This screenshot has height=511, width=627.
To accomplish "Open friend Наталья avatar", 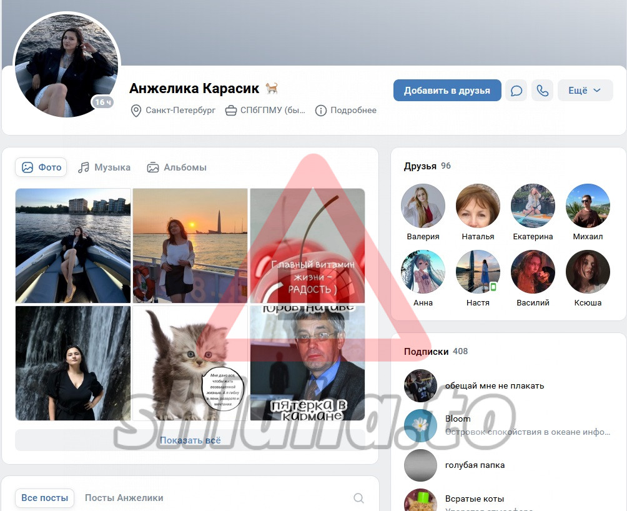I will pos(478,206).
